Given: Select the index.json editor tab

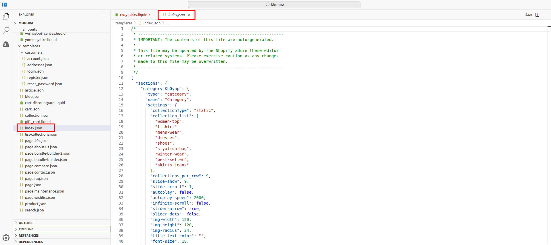Looking at the screenshot, I should tap(176, 15).
